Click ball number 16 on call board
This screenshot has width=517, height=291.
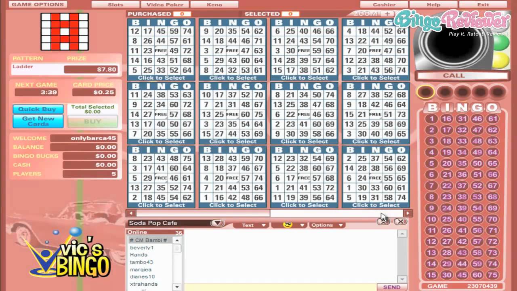446,119
